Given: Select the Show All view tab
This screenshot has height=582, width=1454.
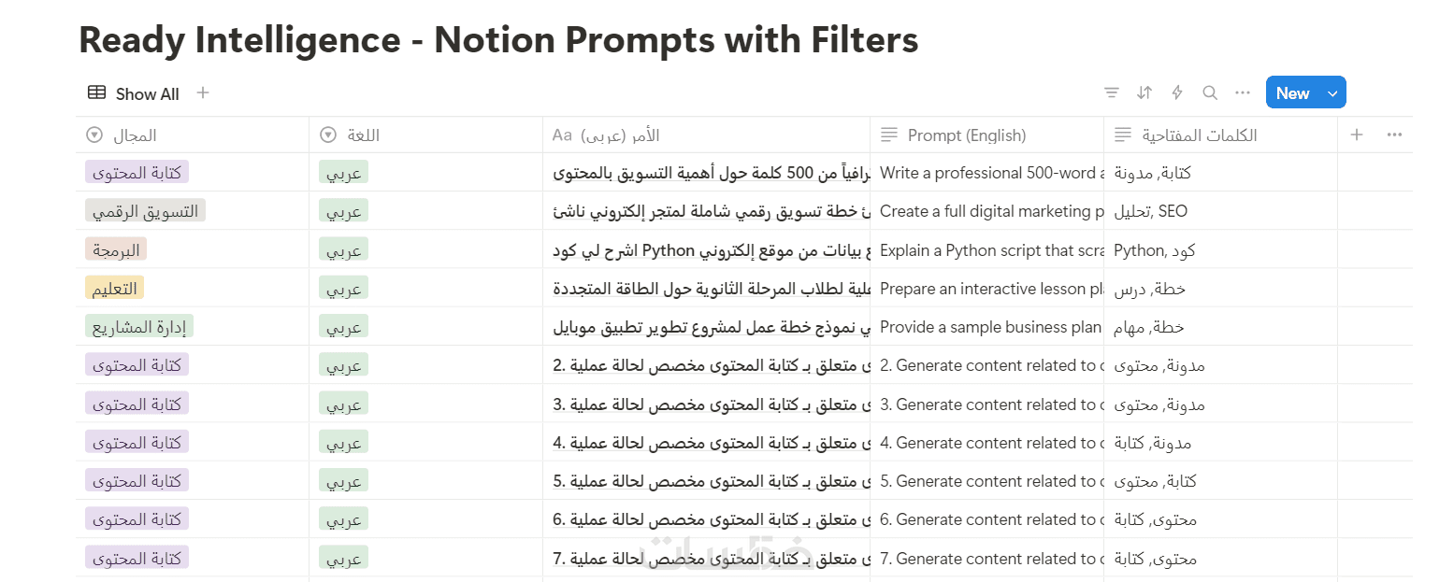Looking at the screenshot, I should [x=134, y=93].
